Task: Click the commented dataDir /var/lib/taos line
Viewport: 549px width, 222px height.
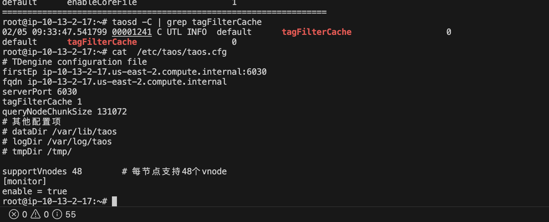Action: coord(60,132)
